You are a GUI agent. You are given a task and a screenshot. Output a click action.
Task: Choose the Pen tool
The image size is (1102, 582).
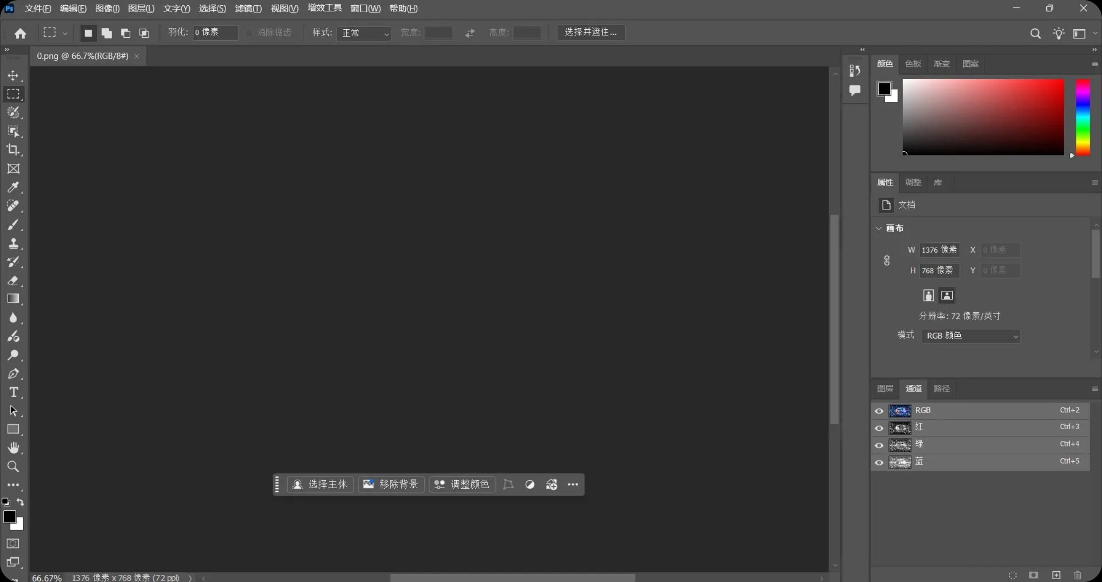point(13,374)
